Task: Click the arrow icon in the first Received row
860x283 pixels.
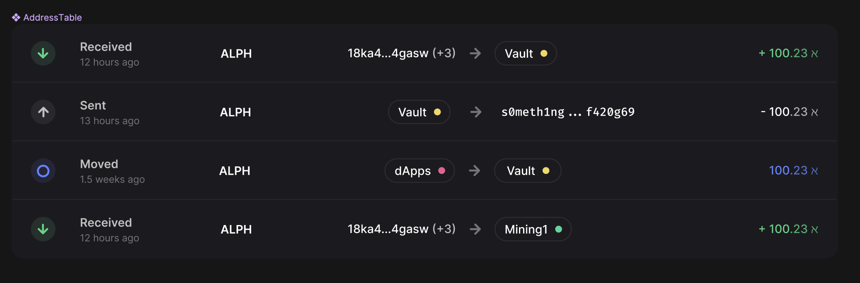Action: [x=476, y=53]
